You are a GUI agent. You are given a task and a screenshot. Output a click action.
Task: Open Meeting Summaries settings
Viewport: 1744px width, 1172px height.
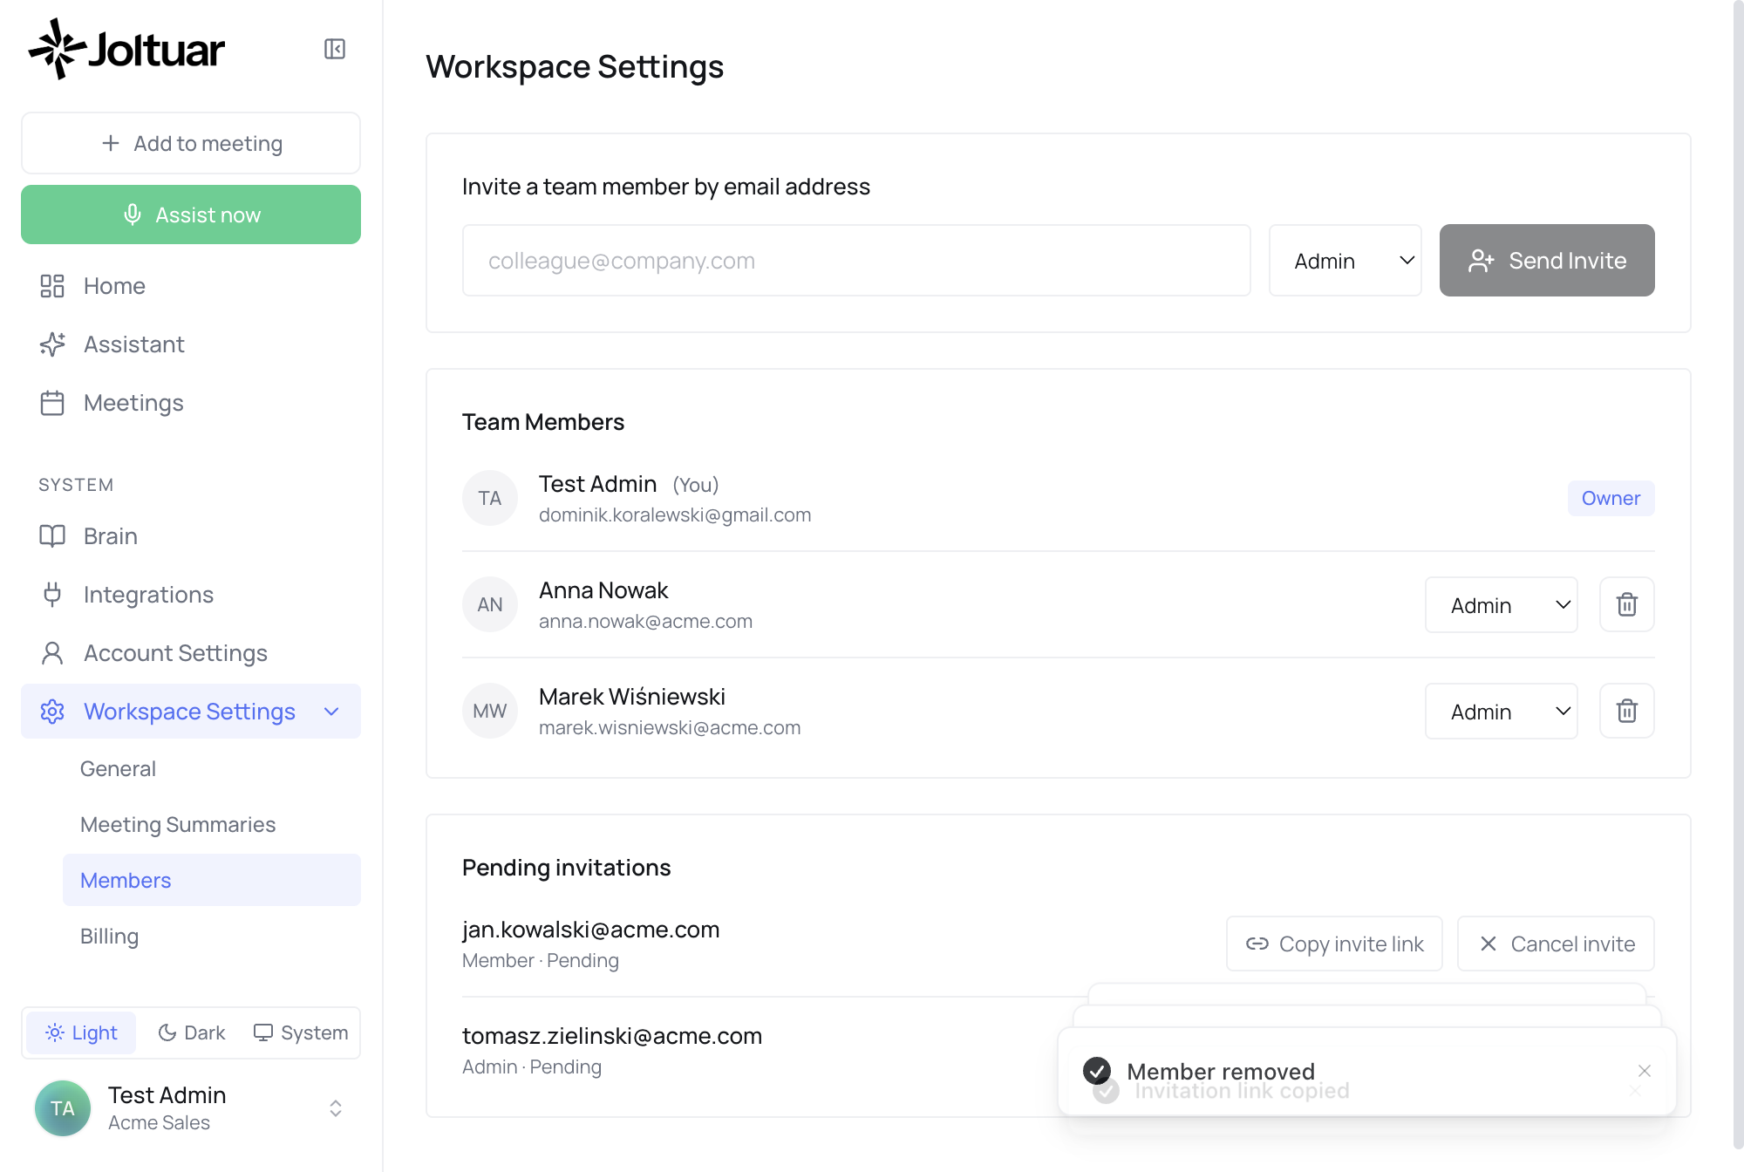pyautogui.click(x=178, y=825)
